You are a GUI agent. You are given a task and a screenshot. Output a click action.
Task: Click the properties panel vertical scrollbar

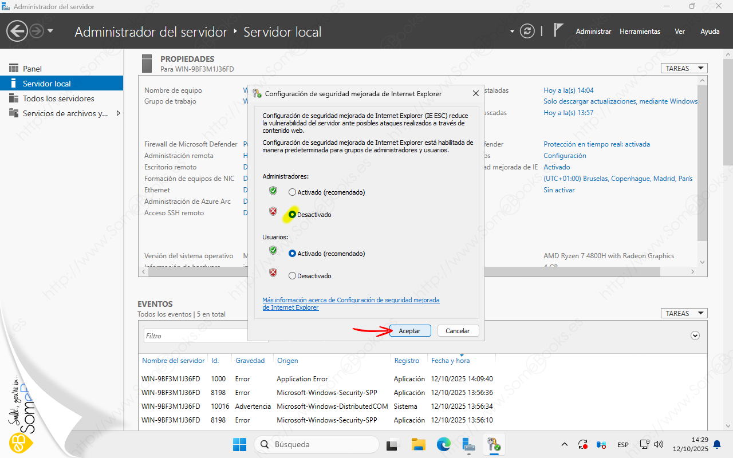[703, 160]
